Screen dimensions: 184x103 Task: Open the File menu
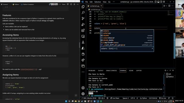(x=87, y=2)
